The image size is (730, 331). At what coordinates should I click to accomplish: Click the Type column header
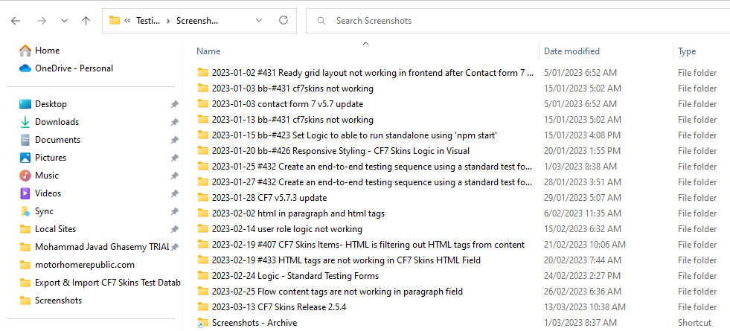point(687,51)
